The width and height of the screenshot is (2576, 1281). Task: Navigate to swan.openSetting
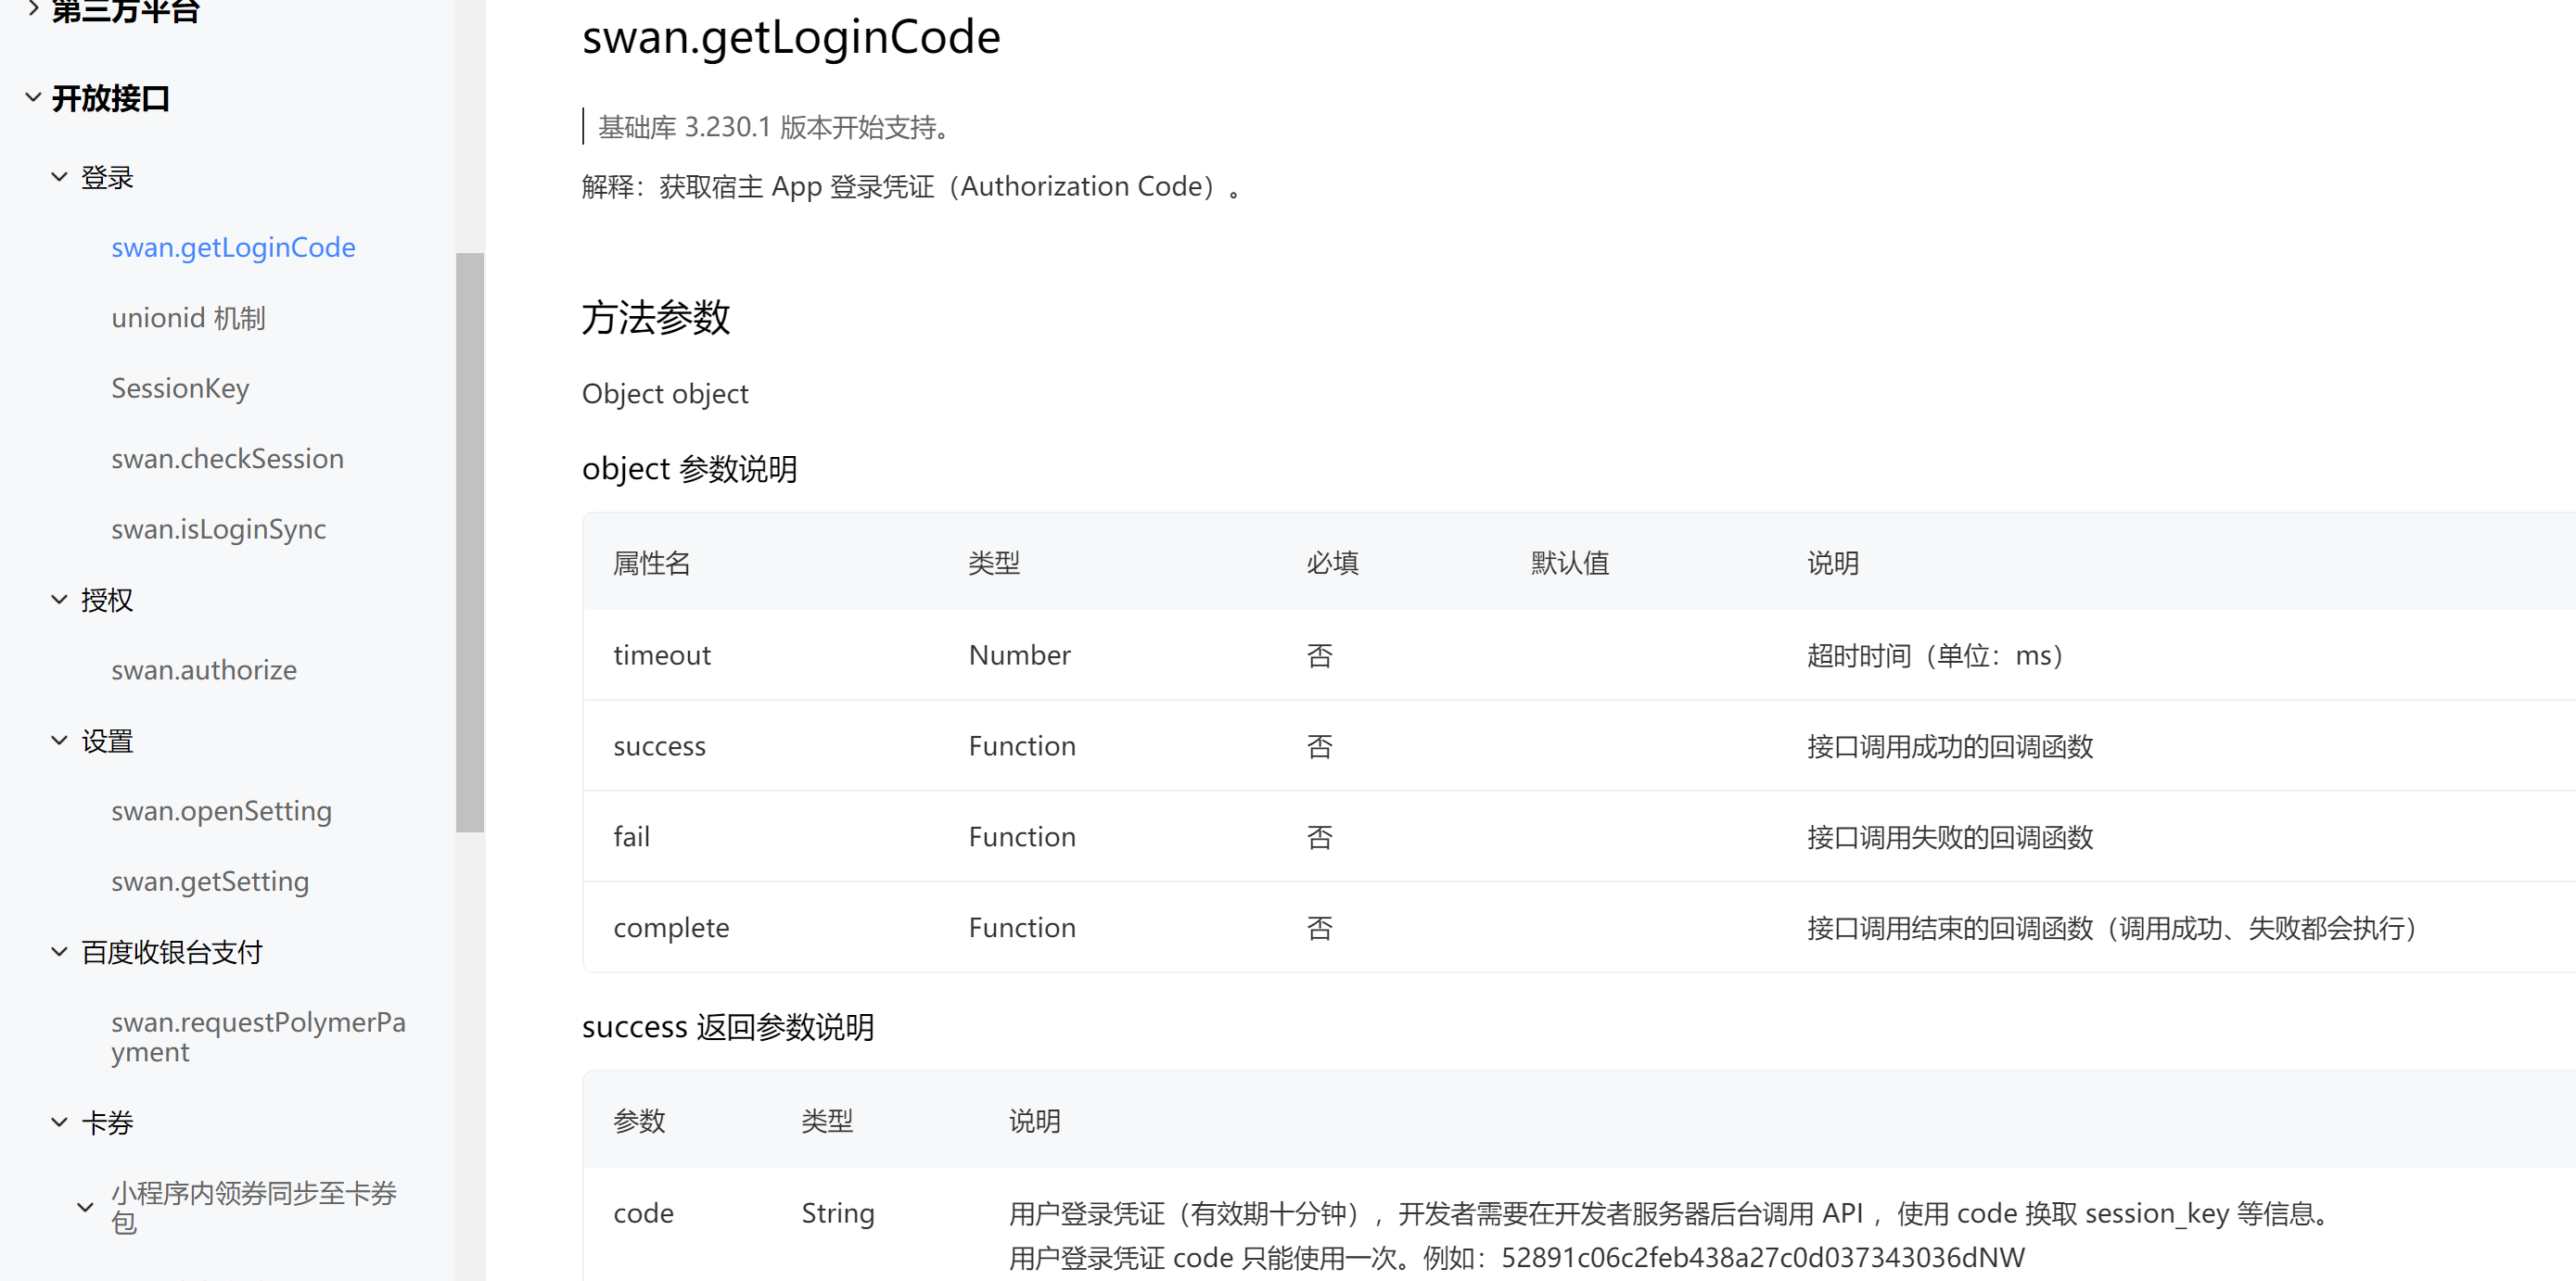click(x=221, y=810)
